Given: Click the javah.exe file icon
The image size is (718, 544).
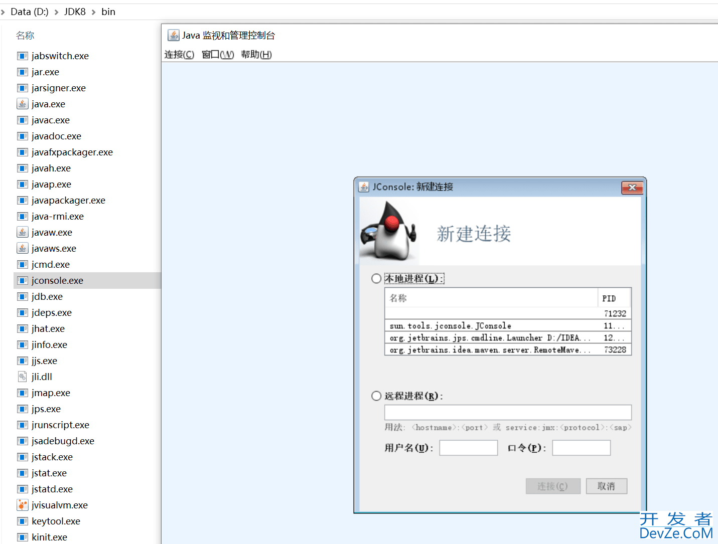Looking at the screenshot, I should point(22,168).
